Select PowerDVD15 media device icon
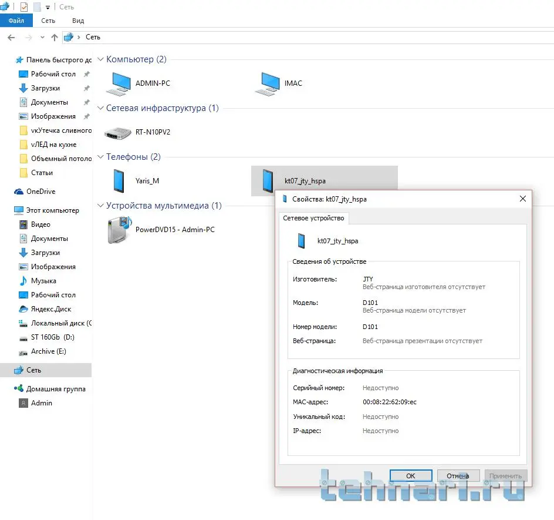The width and height of the screenshot is (554, 520). [x=119, y=230]
